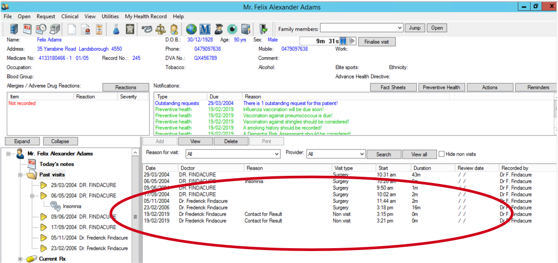The height and width of the screenshot is (263, 558).
Task: Open imaging request x-ray icon
Action: 130,28
